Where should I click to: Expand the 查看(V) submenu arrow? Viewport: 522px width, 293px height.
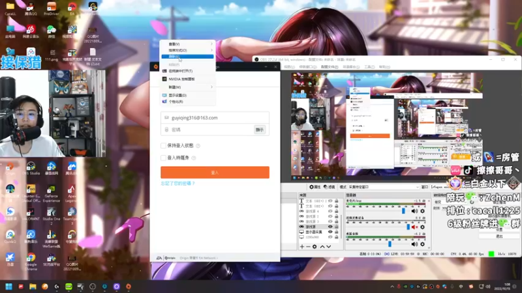(211, 44)
